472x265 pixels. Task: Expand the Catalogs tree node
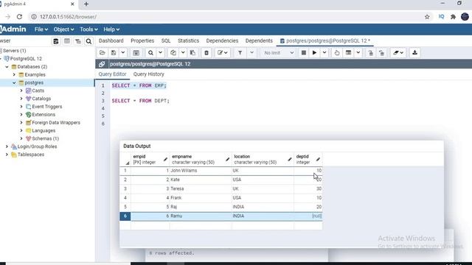coord(21,99)
